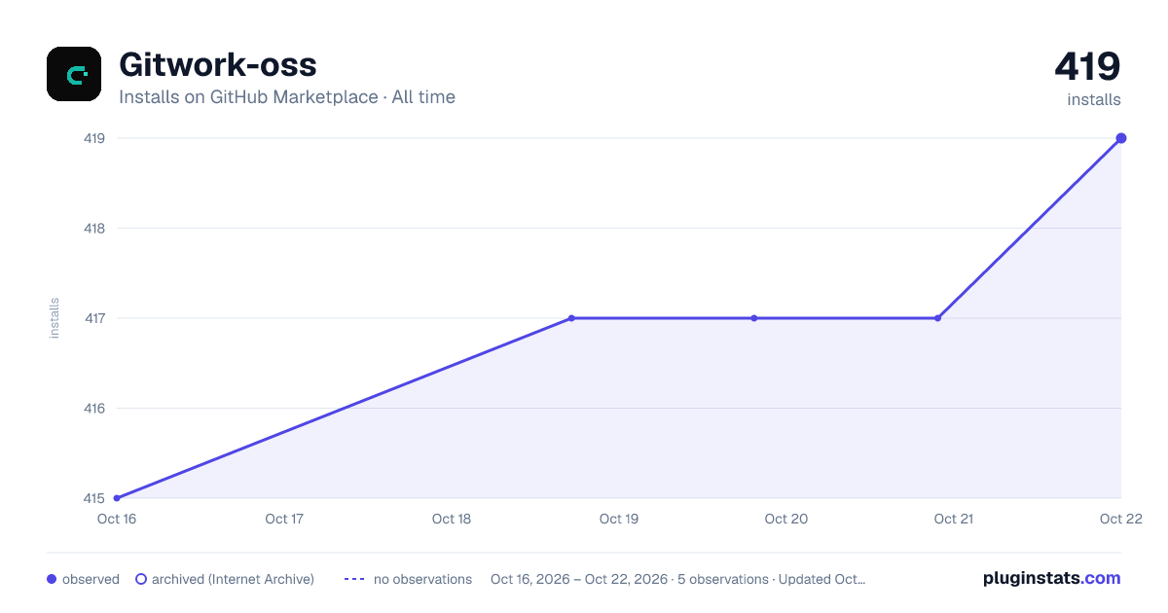Viewport: 1168px width, 613px height.
Task: Click the vertical 'installs' axis title
Action: point(55,318)
